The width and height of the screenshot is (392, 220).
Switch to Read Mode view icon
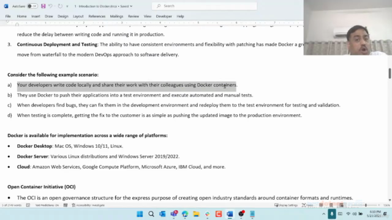click(x=321, y=205)
